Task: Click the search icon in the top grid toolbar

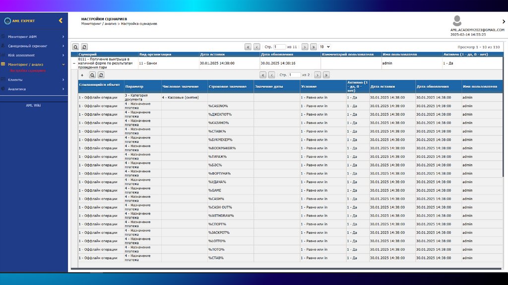Action: [x=76, y=46]
